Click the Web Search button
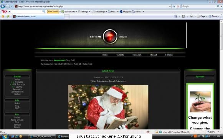223x139 pixels. [53, 11]
